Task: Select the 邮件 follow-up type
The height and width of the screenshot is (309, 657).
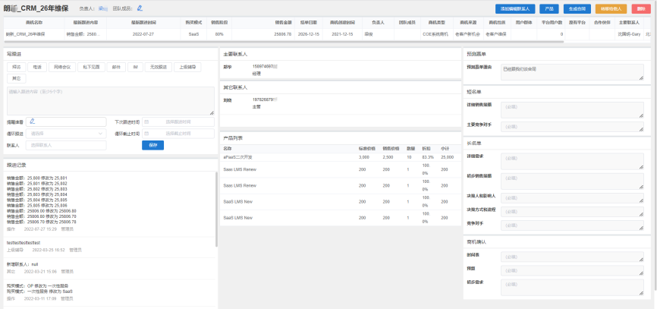Action: click(116, 67)
